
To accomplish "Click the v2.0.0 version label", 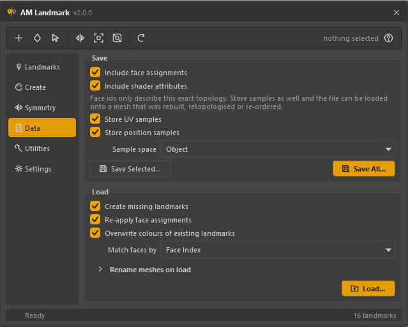I will 83,13.
